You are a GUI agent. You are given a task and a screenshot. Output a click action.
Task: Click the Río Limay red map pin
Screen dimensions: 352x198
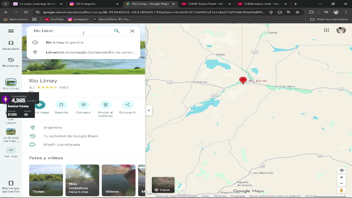[243, 80]
